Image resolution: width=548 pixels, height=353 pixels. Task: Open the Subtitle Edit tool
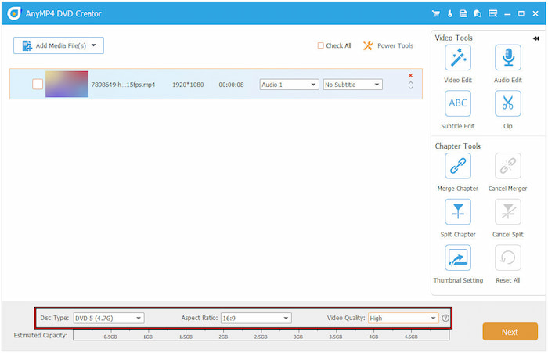point(458,103)
